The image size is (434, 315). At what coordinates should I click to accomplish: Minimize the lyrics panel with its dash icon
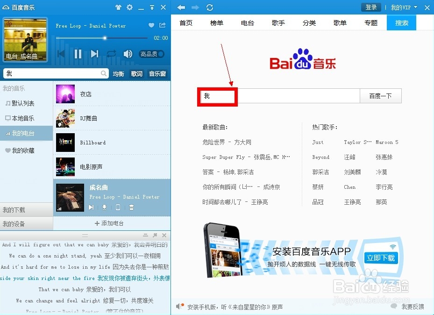pyautogui.click(x=146, y=235)
